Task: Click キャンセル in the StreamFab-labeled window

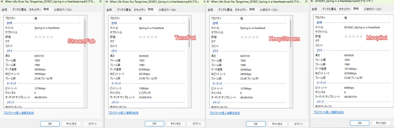Action: (71, 124)
